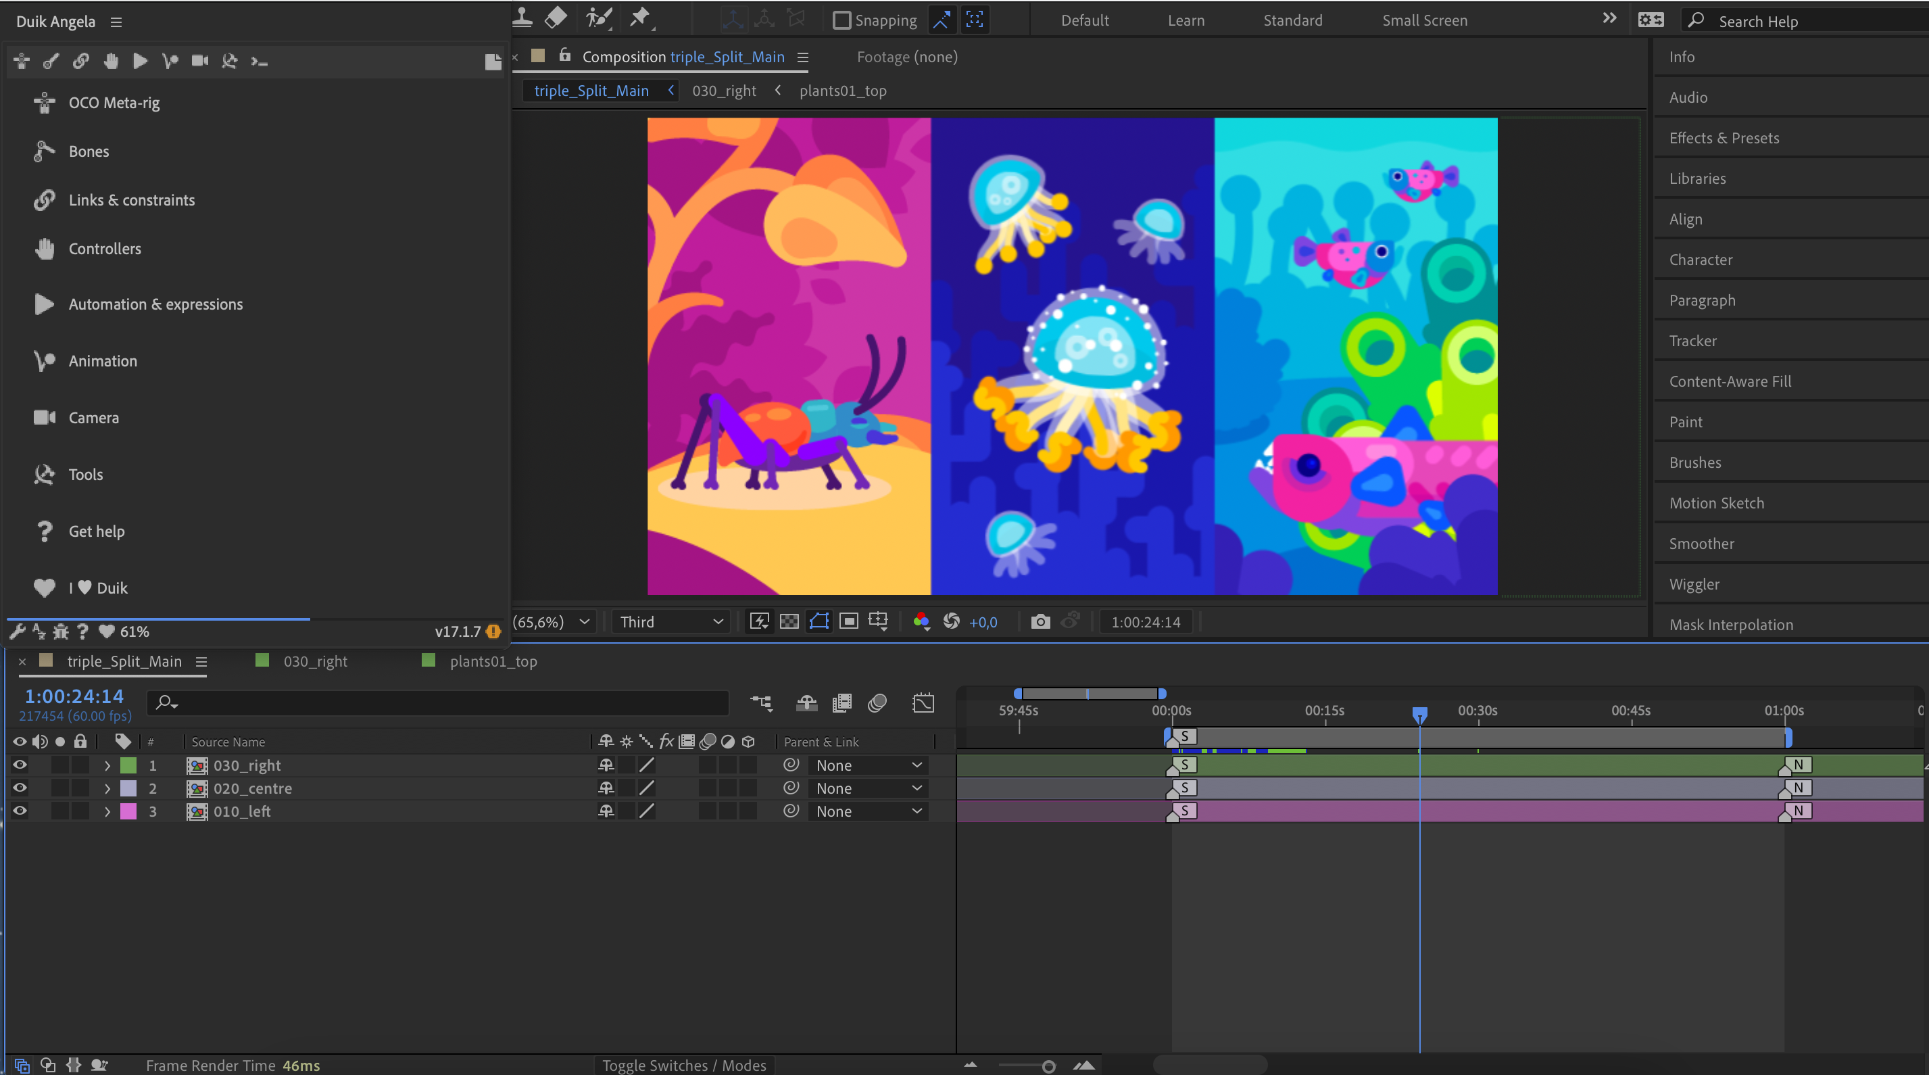Select the Clone Stamp tool

click(522, 18)
